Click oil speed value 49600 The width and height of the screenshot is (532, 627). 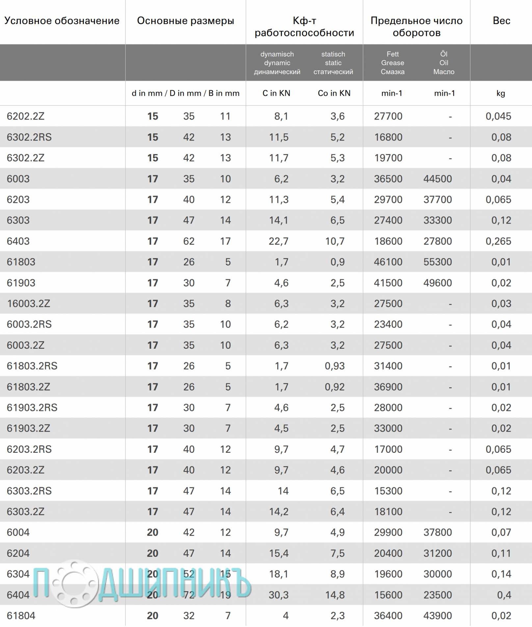pos(438,283)
